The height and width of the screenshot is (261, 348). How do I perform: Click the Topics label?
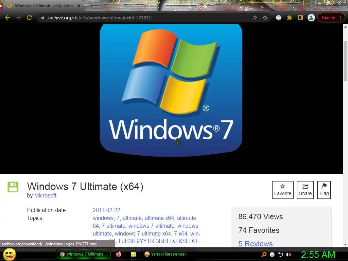pyautogui.click(x=35, y=218)
